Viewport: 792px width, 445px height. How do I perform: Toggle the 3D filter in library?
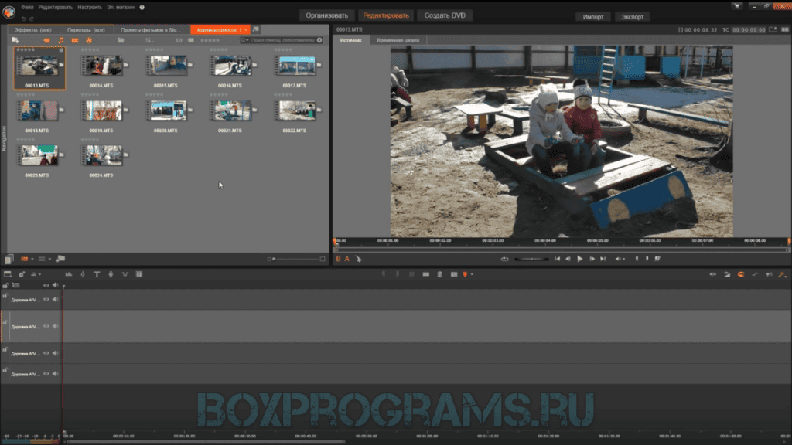(x=179, y=40)
